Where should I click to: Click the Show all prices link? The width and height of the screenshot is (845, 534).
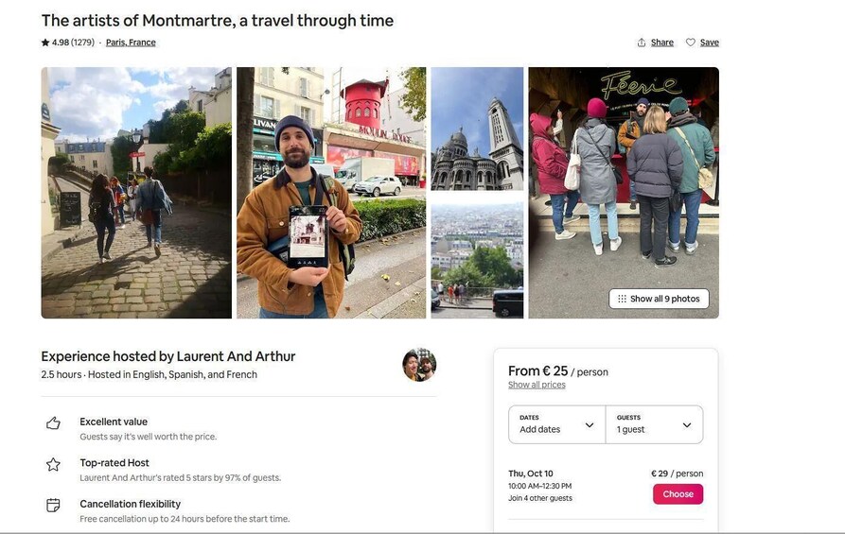537,385
